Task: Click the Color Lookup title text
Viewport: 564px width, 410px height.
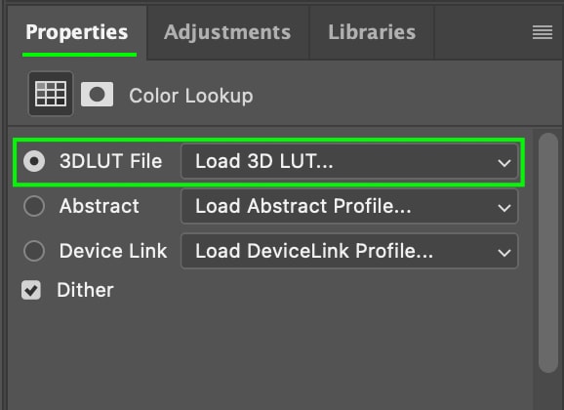Action: (x=191, y=96)
